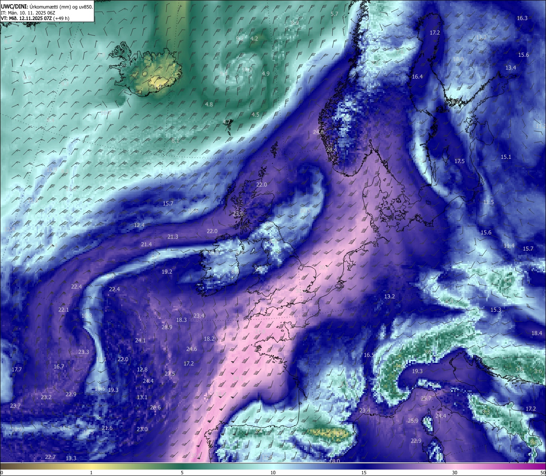
Task: Click the 15.3 value label
Action: 496,310
